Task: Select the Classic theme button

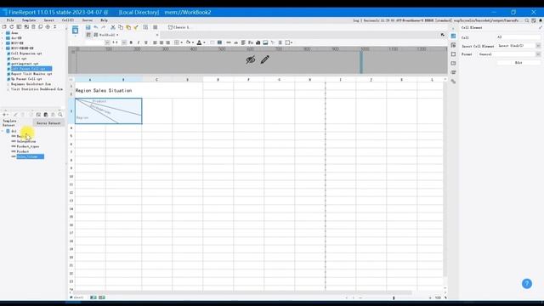Action: coord(178,27)
